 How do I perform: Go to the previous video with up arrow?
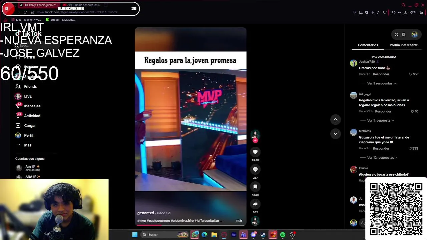(x=336, y=120)
